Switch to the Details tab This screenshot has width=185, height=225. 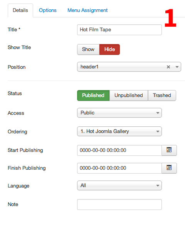[20, 10]
